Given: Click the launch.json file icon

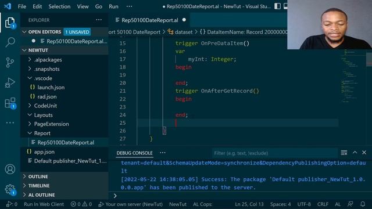Looking at the screenshot, I should click(x=33, y=87).
